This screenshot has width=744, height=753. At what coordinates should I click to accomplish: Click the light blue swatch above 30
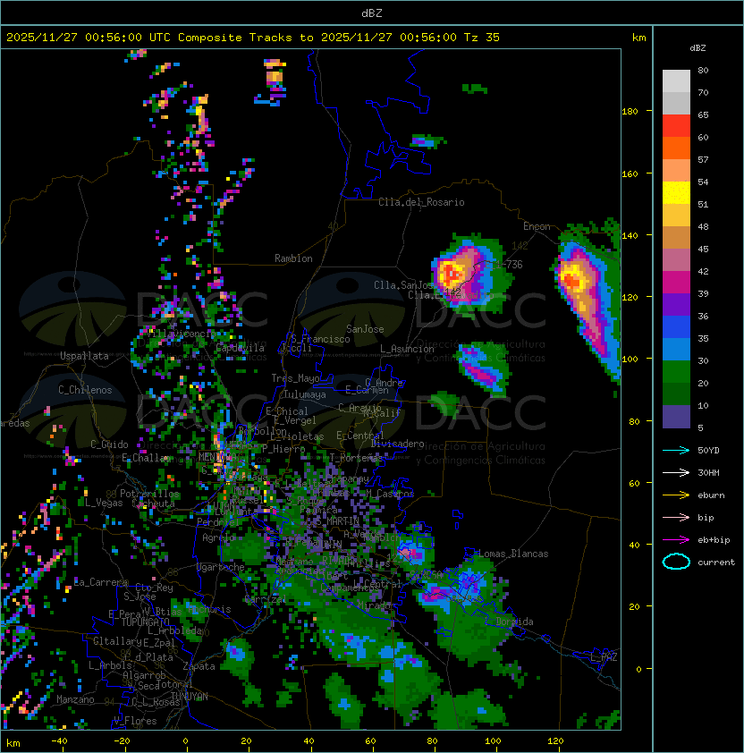tap(676, 349)
